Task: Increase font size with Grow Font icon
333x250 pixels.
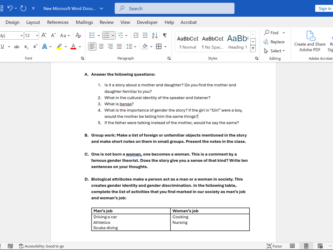Action: pyautogui.click(x=44, y=35)
